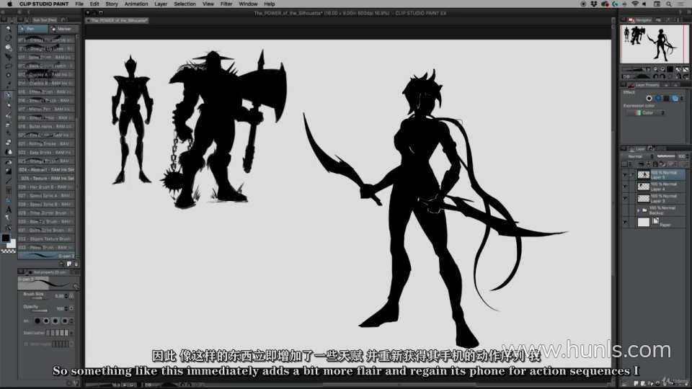692x389 pixels.
Task: Open the Animation menu
Action: click(x=136, y=4)
